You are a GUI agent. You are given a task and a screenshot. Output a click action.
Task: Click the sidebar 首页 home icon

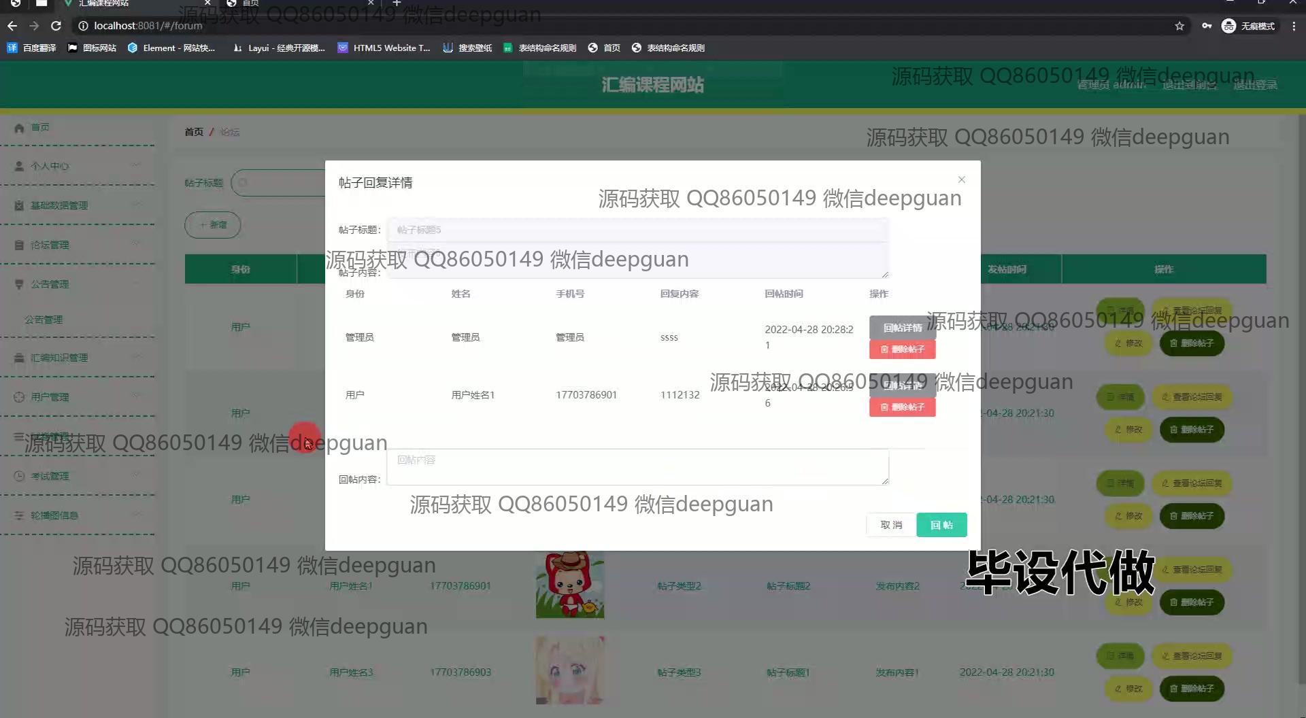[19, 128]
